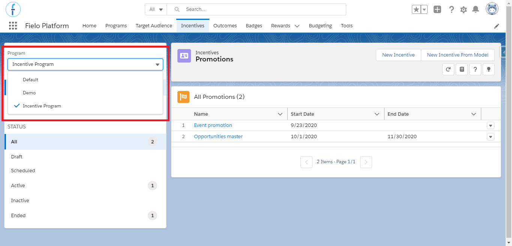The height and width of the screenshot is (246, 512).
Task: Open the Opportunities master link
Action: click(218, 137)
